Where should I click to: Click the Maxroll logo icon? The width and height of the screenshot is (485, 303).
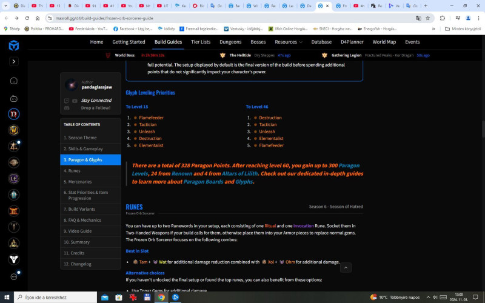click(13, 45)
